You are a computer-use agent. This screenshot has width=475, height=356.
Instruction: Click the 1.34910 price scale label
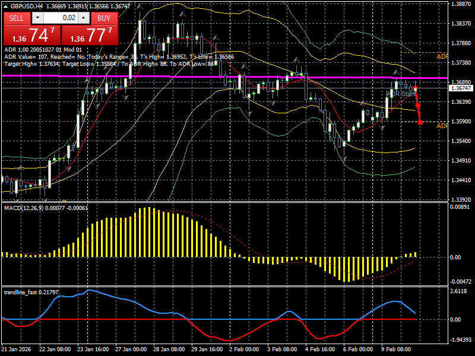461,160
